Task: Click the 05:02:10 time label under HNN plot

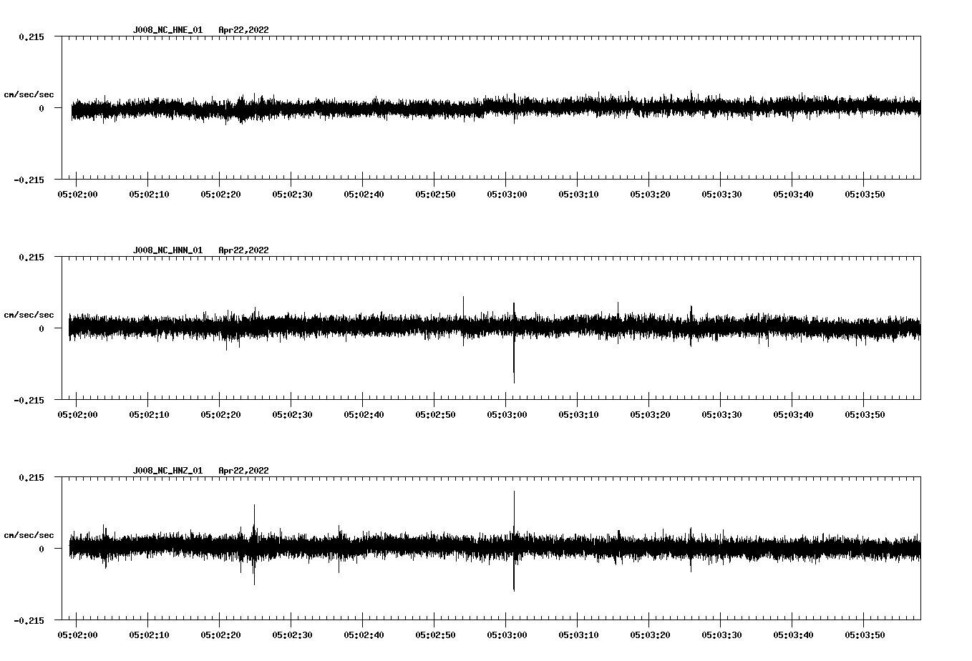Action: 149,414
